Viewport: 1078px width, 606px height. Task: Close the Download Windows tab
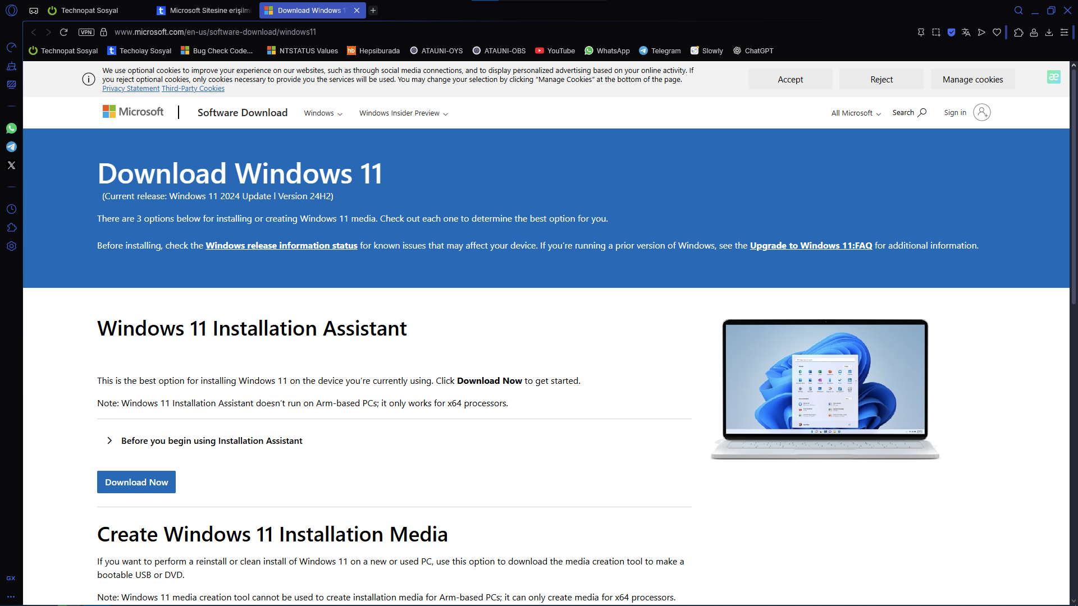357,11
